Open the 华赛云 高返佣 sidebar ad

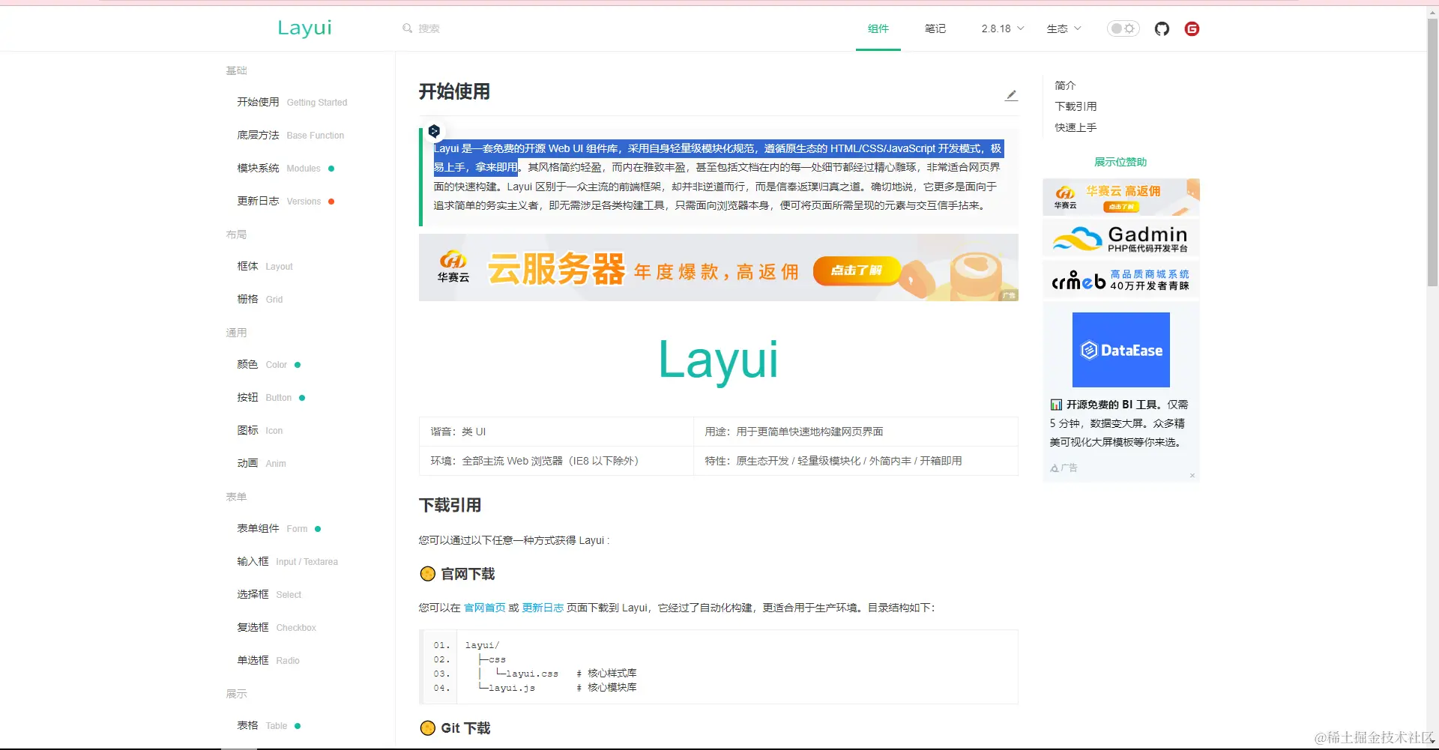(x=1121, y=197)
